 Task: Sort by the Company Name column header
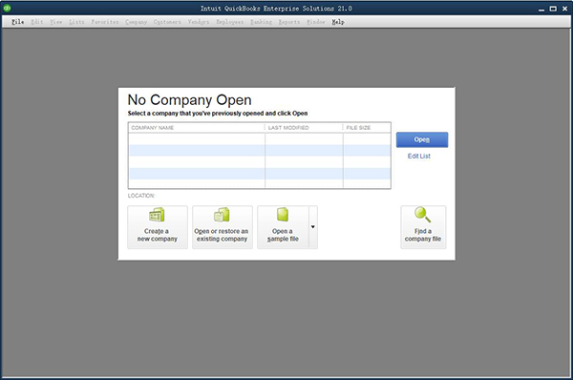(x=196, y=128)
